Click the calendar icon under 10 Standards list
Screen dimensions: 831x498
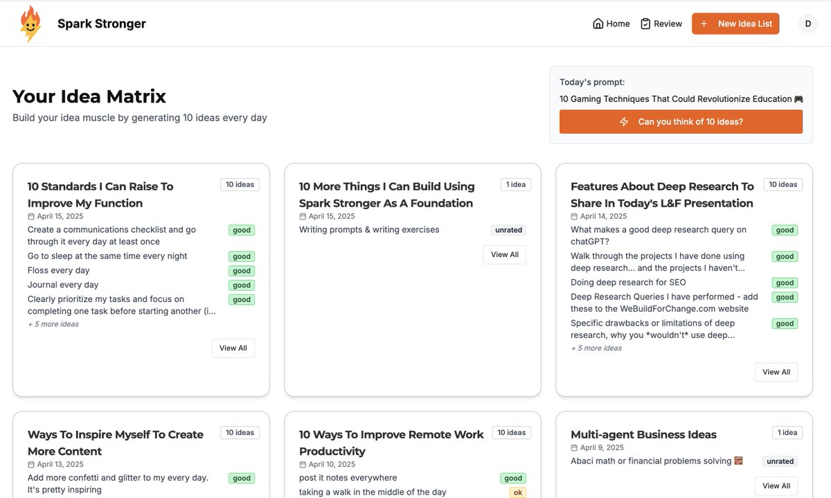pyautogui.click(x=30, y=215)
